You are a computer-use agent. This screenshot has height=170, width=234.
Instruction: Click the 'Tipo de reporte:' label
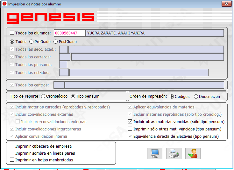[25, 96]
